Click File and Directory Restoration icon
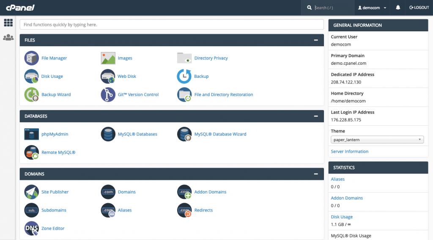Screen dimensions: 433x240 tap(184, 94)
